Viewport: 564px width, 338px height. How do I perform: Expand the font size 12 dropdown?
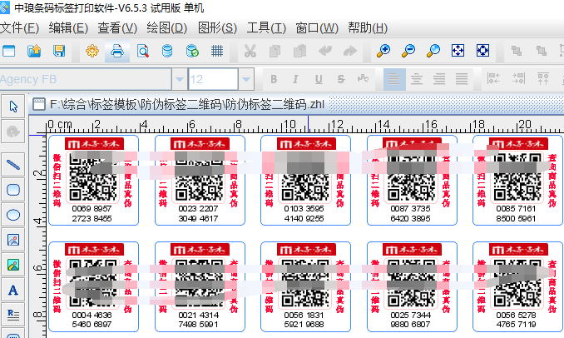point(245,80)
